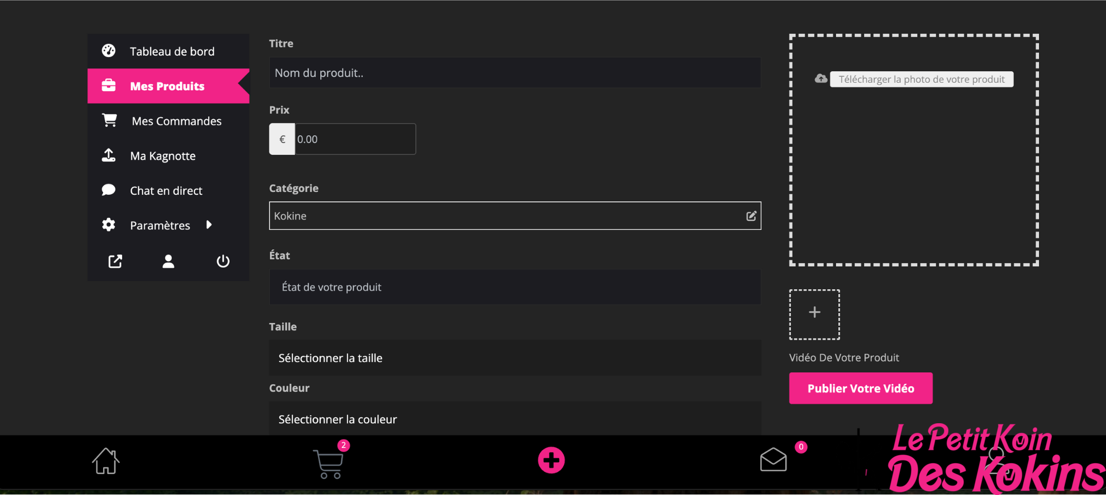
Task: Click the power logout icon
Action: 223,261
